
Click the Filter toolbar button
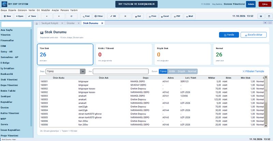click(x=99, y=16)
